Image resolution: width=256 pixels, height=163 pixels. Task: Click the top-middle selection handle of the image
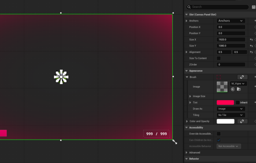(x=61, y=13)
